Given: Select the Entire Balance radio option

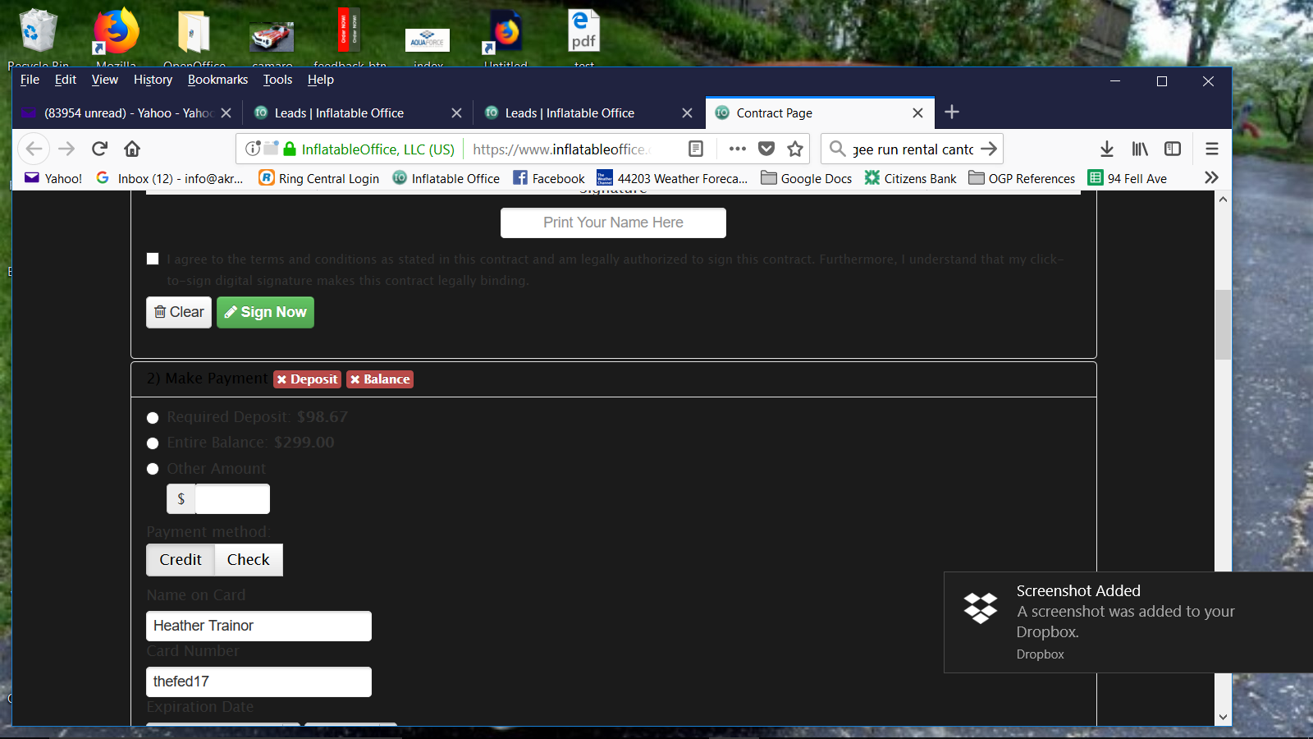Looking at the screenshot, I should pos(153,443).
